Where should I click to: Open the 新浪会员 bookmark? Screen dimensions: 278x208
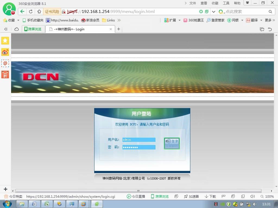[x=90, y=20]
